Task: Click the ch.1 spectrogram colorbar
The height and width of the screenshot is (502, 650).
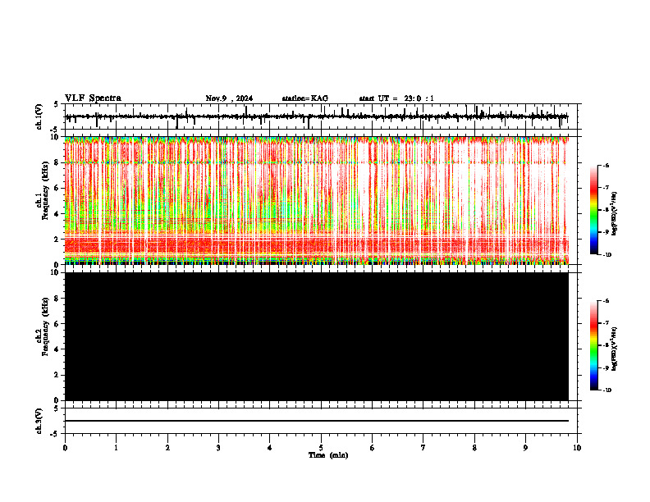Action: [594, 210]
